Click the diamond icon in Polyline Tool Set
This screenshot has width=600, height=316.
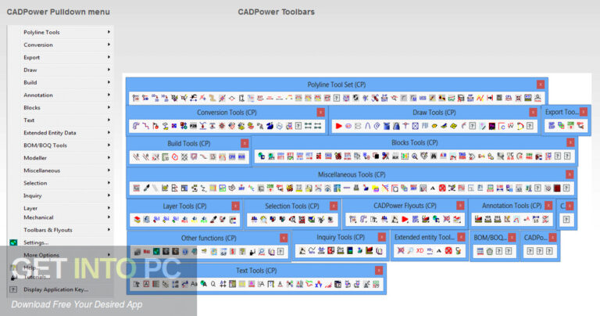pyautogui.click(x=231, y=98)
